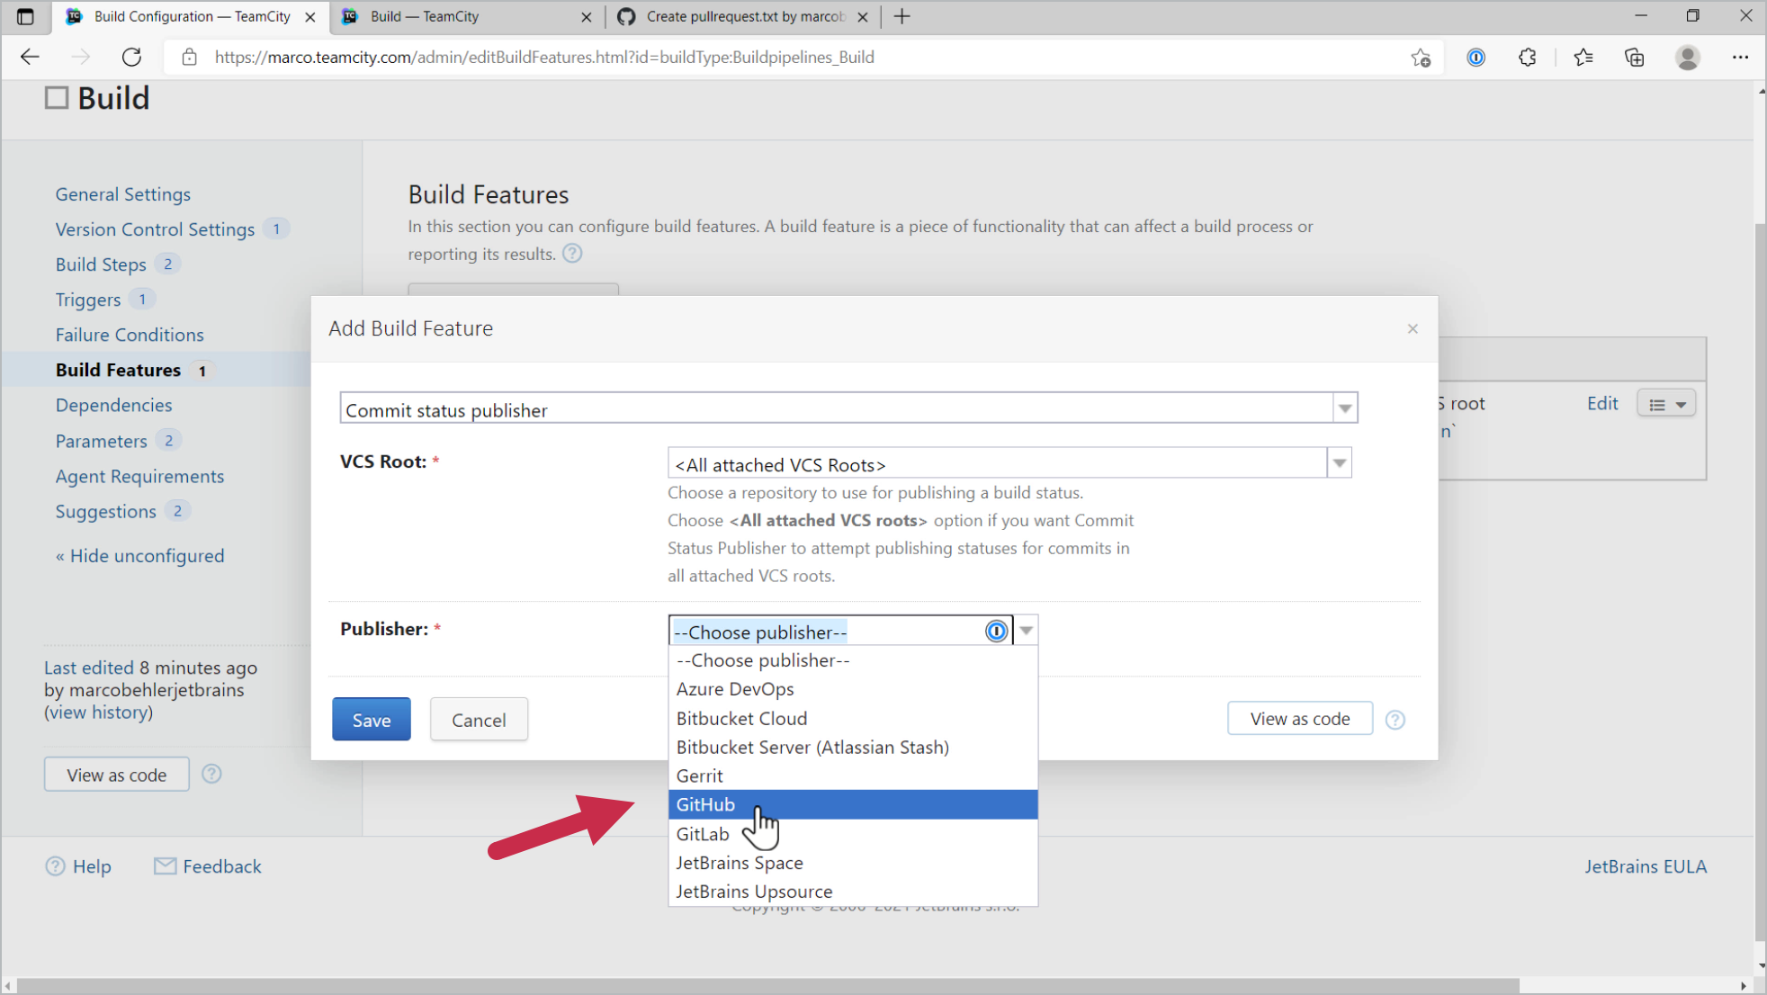The image size is (1767, 995).
Task: Open the VCS Root dropdown
Action: click(x=1340, y=462)
